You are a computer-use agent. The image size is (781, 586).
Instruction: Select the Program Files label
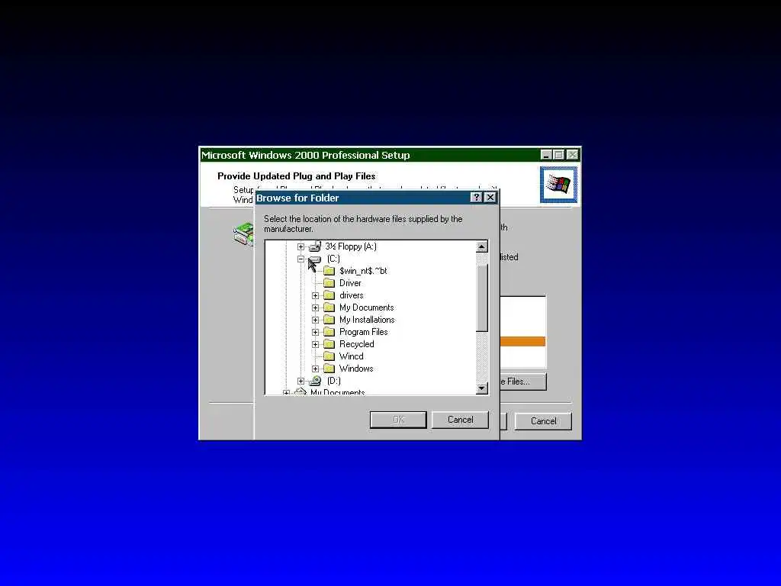364,332
